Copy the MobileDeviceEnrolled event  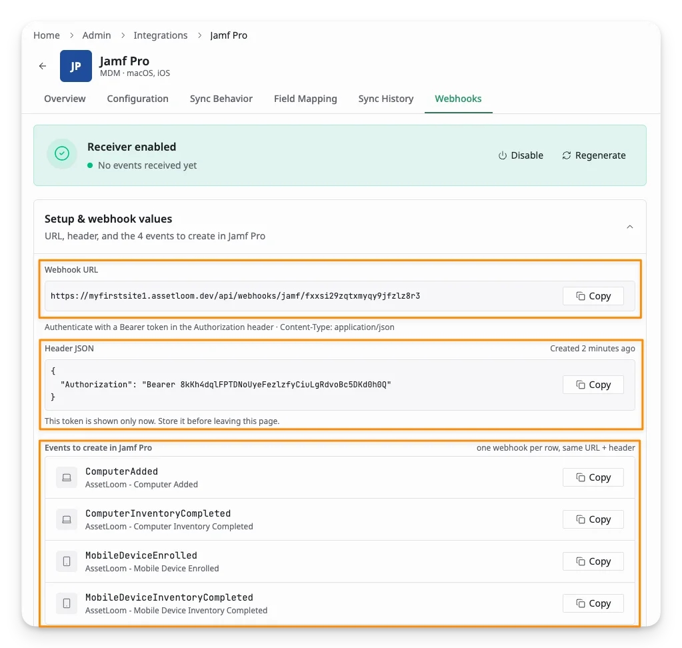(593, 561)
